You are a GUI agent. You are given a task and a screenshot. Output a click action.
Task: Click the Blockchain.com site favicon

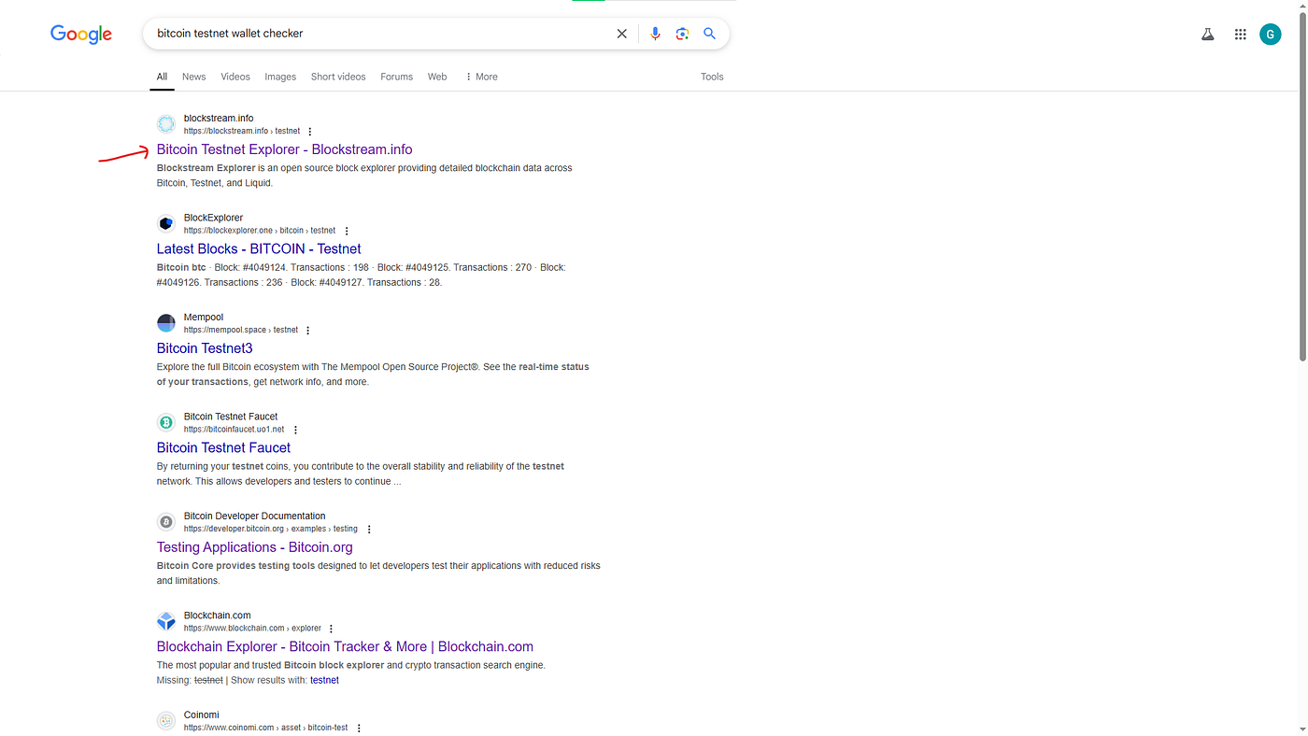(x=166, y=622)
